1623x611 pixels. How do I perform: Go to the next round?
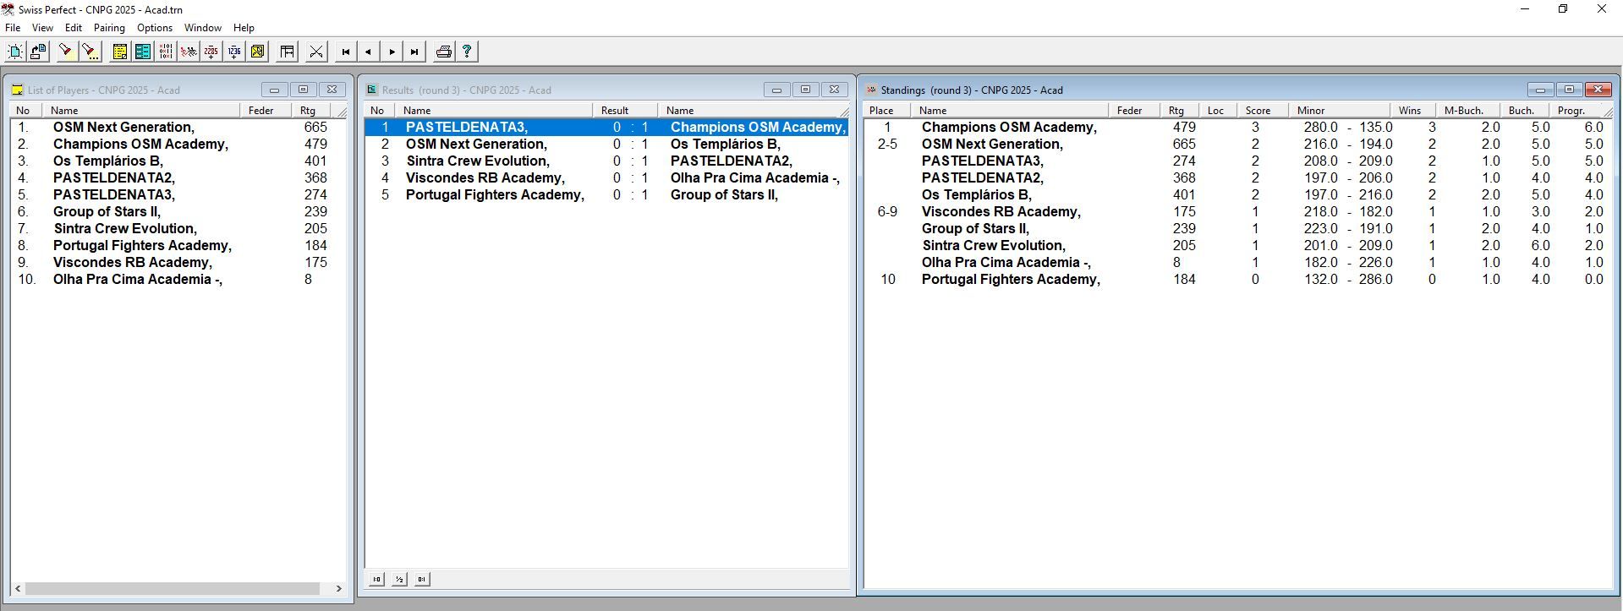[x=392, y=52]
